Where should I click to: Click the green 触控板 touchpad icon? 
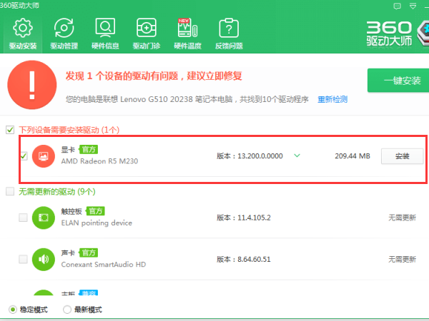point(43,218)
